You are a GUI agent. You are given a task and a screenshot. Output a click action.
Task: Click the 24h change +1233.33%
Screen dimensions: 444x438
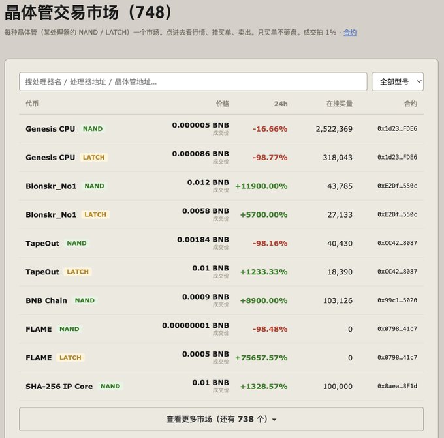(x=264, y=272)
